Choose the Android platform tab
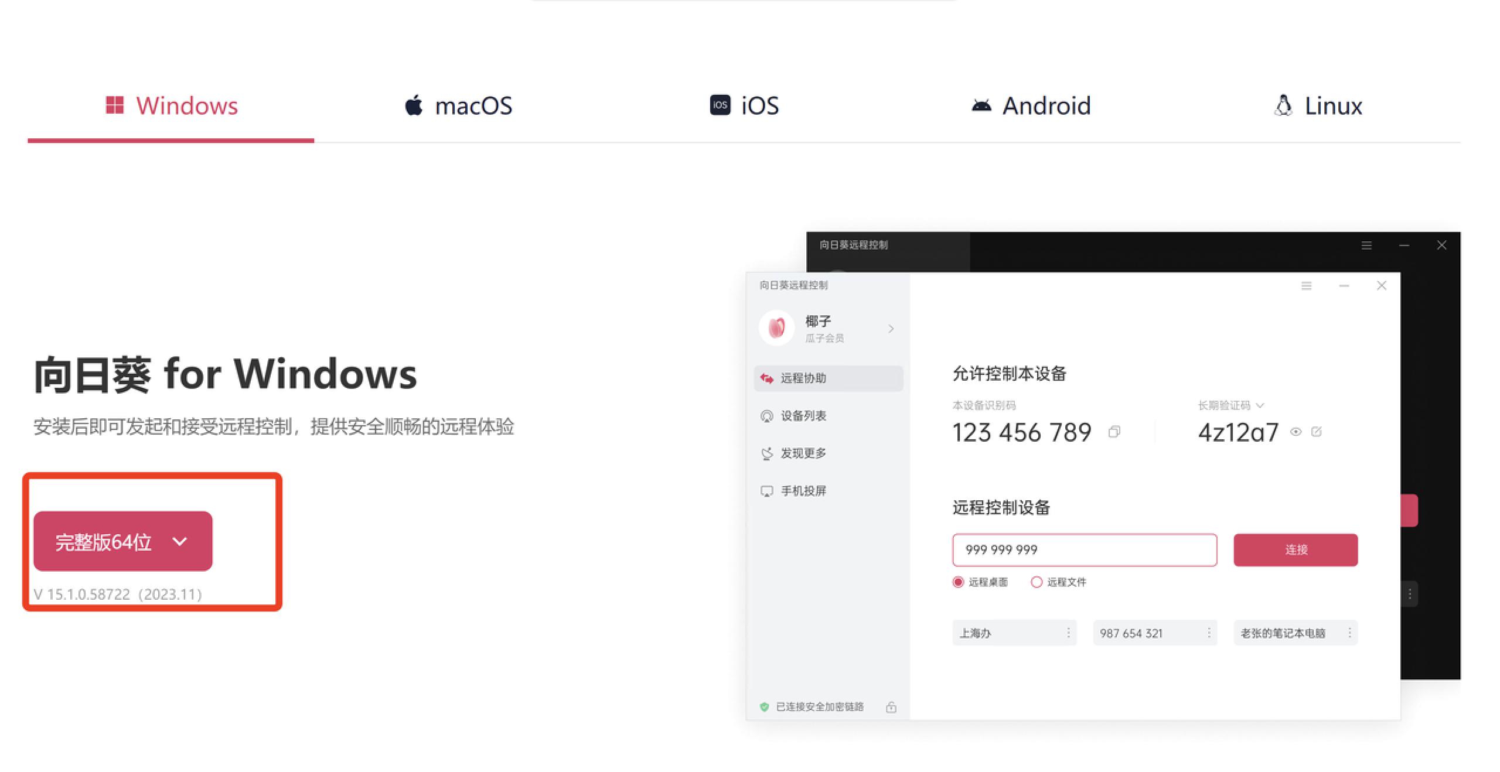The width and height of the screenshot is (1500, 772). click(x=1031, y=106)
